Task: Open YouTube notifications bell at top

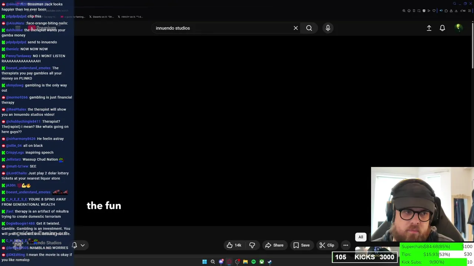Action: [x=442, y=28]
